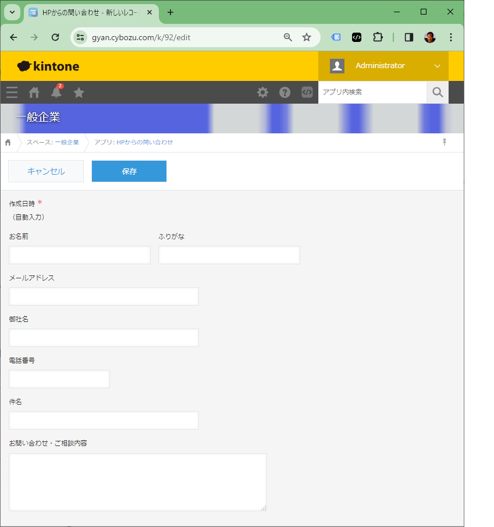Open the help question mark icon
This screenshot has height=527, width=494.
click(x=285, y=92)
